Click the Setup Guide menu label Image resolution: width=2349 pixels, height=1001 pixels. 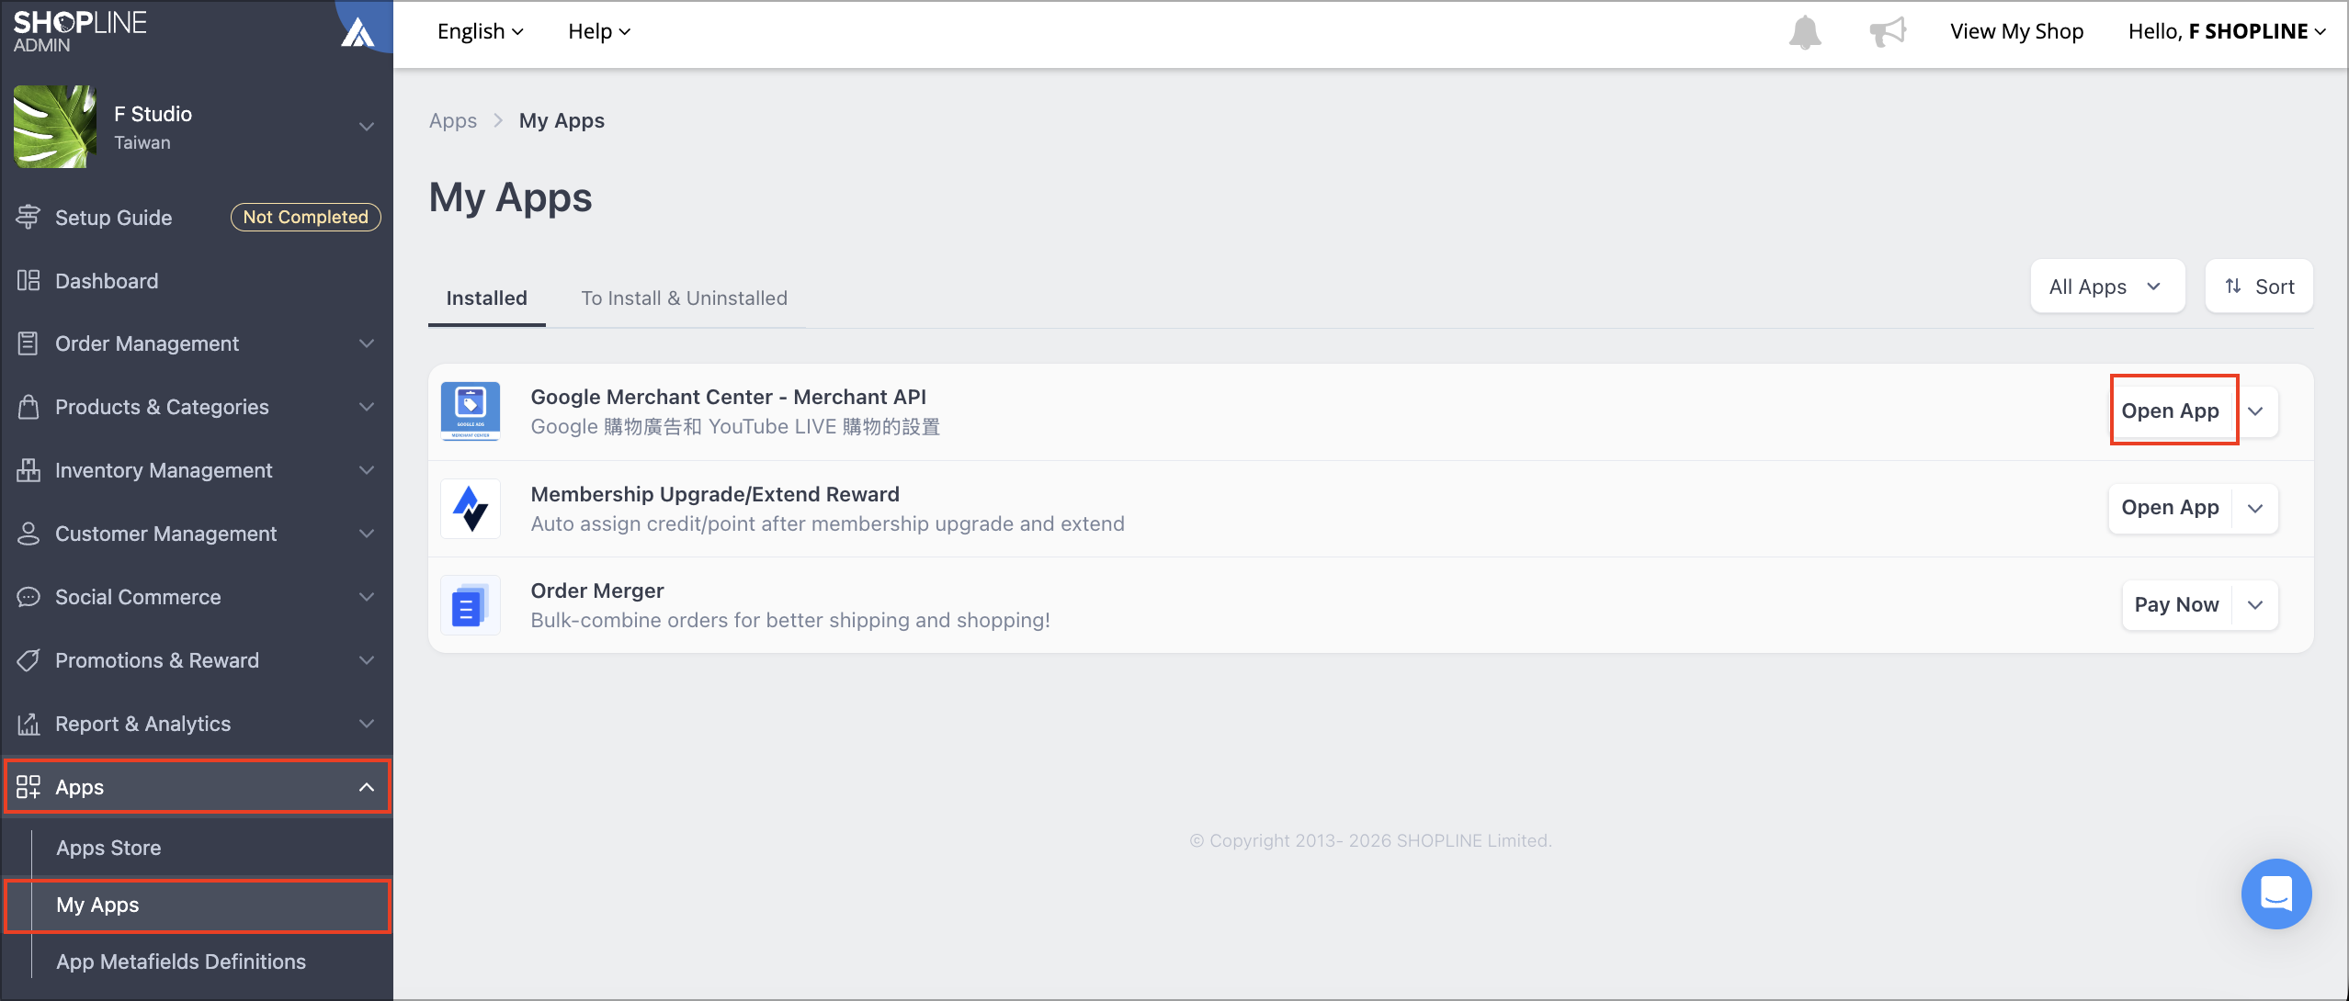pyautogui.click(x=114, y=218)
